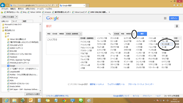
Task: Choose モンゴル語 in the language list
Action: tap(167, 44)
